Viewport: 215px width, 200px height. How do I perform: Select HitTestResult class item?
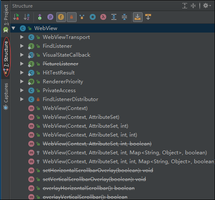59,73
